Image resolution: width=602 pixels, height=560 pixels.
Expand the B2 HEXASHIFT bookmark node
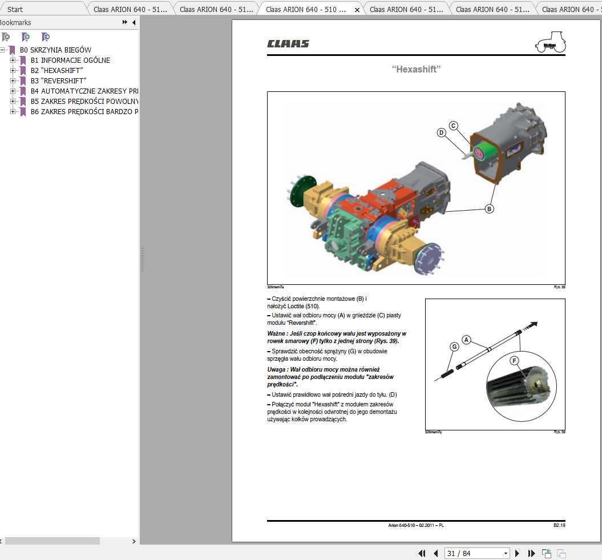point(13,70)
